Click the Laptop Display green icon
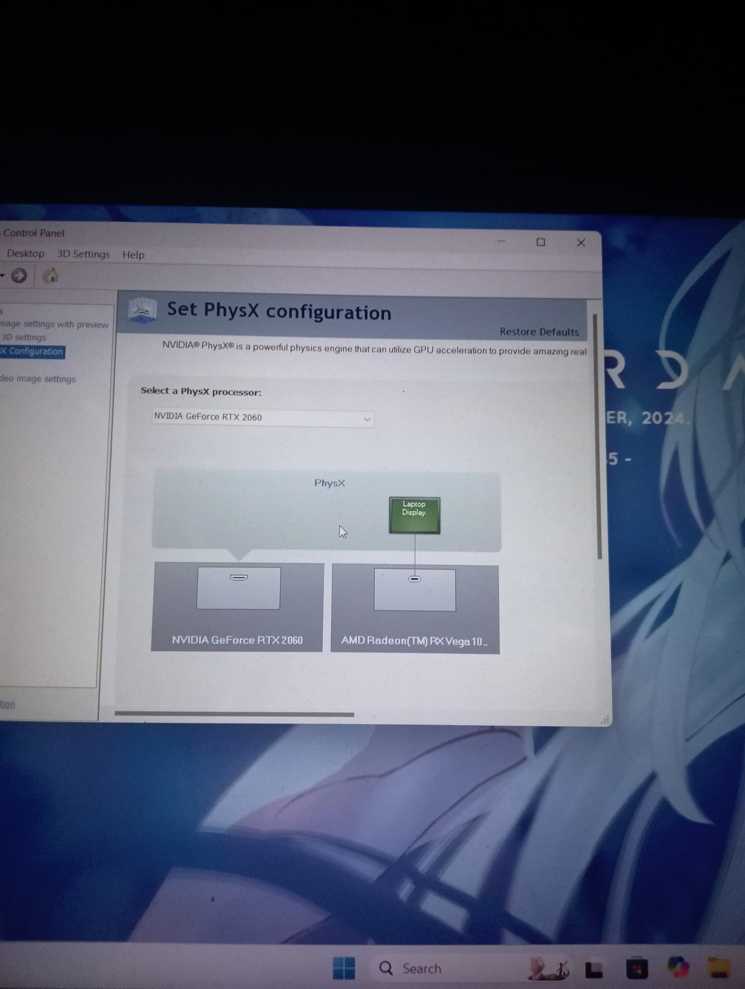745x989 pixels. pyautogui.click(x=415, y=515)
